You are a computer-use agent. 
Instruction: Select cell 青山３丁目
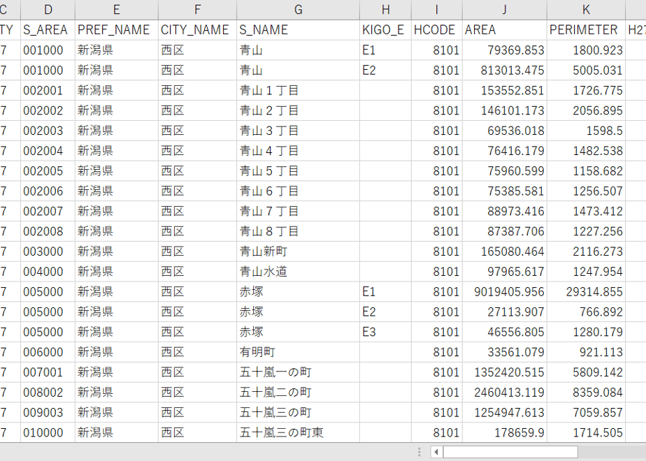pos(299,131)
